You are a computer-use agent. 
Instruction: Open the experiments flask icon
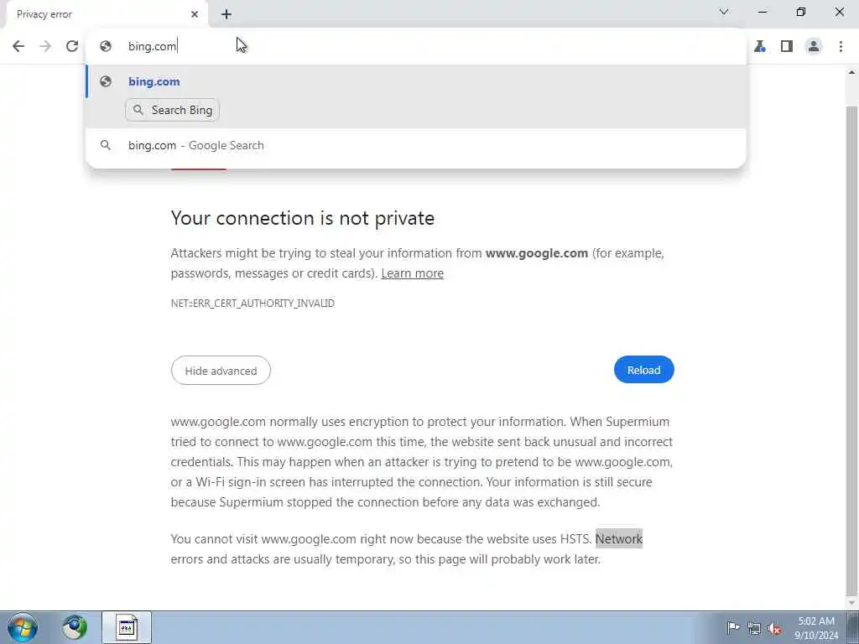pos(760,46)
